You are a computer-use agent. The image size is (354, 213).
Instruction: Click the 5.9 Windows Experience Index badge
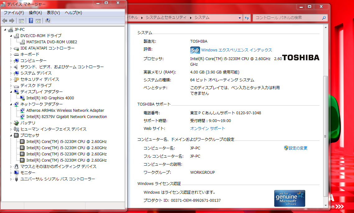point(195,50)
